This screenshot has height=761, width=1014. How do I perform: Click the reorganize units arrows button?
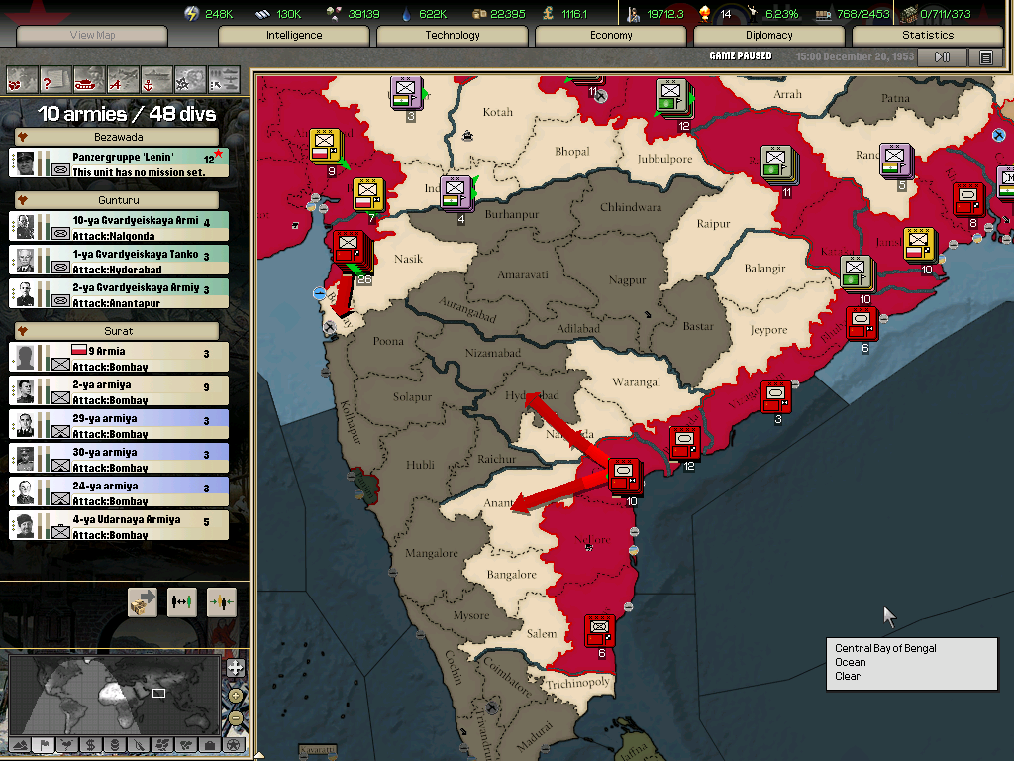[x=182, y=601]
